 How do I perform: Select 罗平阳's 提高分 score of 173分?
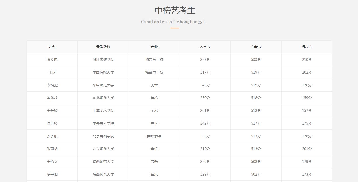(x=306, y=174)
